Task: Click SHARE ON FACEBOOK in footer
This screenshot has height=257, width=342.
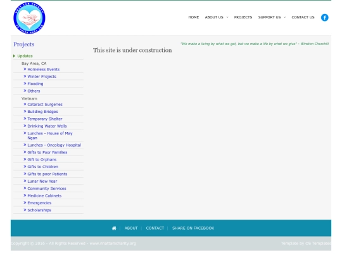Action: (x=193, y=228)
